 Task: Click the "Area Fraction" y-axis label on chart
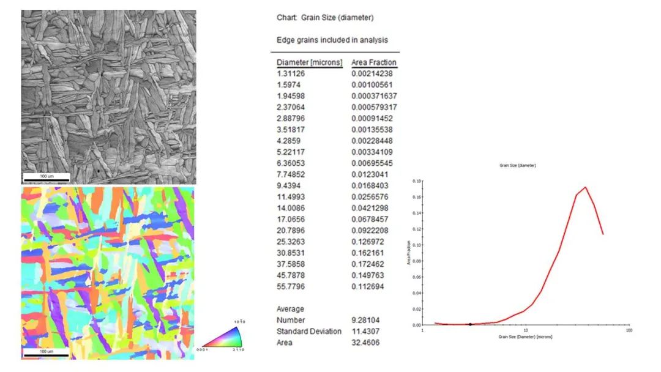click(408, 253)
